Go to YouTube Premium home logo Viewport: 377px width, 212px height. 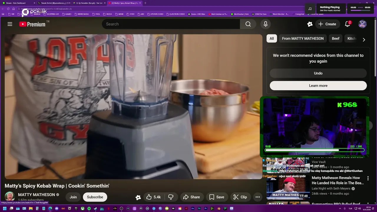[32, 24]
